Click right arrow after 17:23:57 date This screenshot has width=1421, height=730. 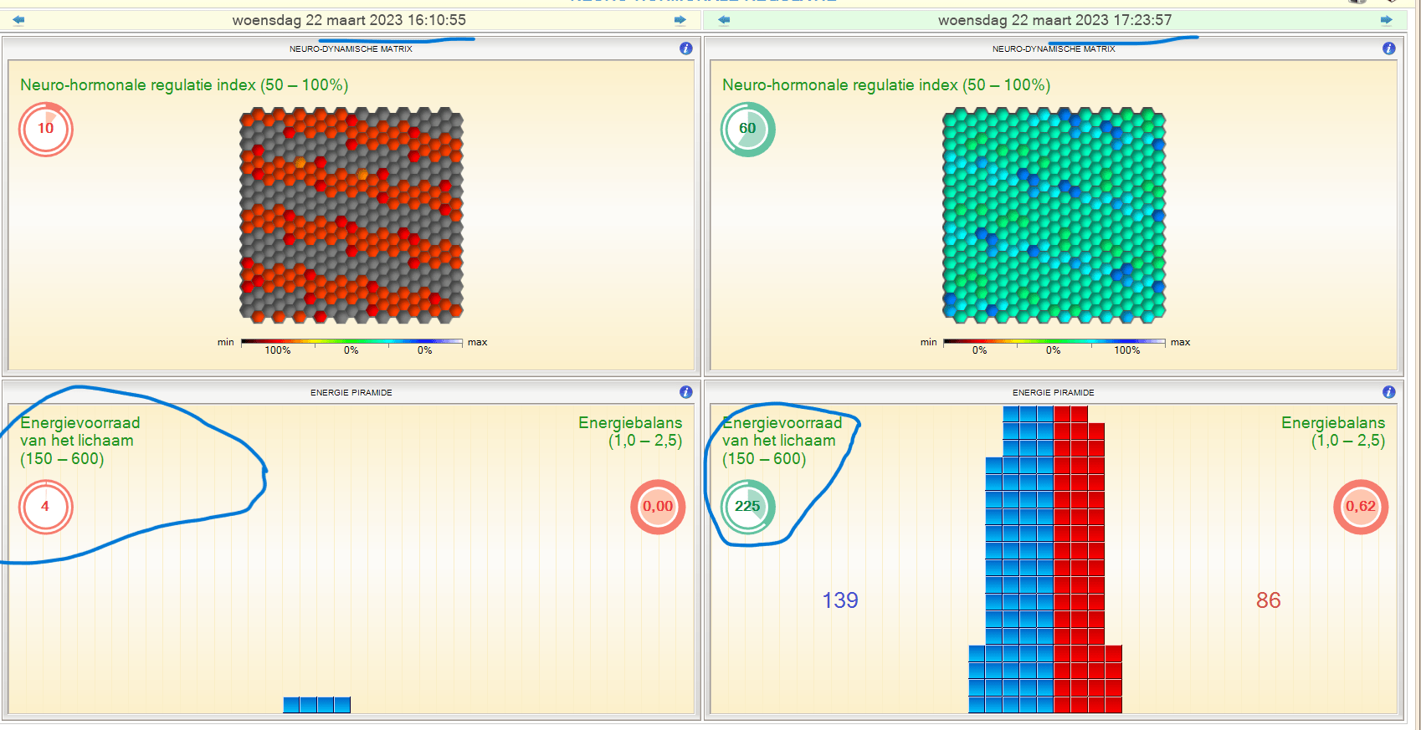pyautogui.click(x=1387, y=20)
